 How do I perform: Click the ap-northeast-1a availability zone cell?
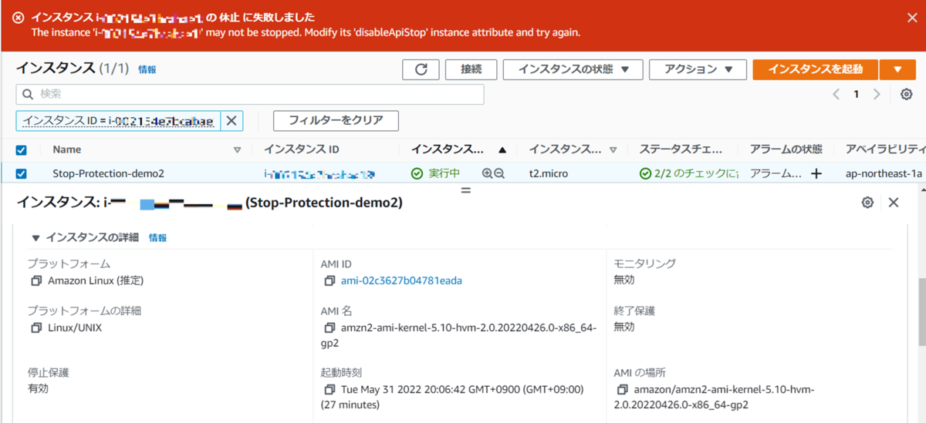pos(884,174)
